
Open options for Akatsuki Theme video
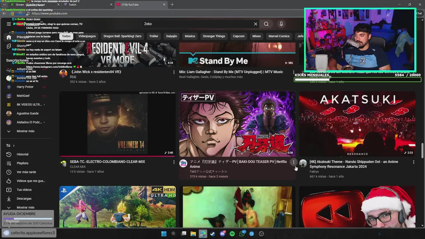(413, 162)
